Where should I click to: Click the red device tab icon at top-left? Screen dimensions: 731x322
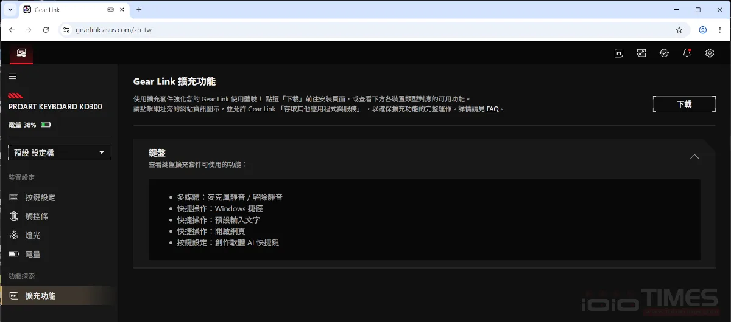click(x=21, y=53)
